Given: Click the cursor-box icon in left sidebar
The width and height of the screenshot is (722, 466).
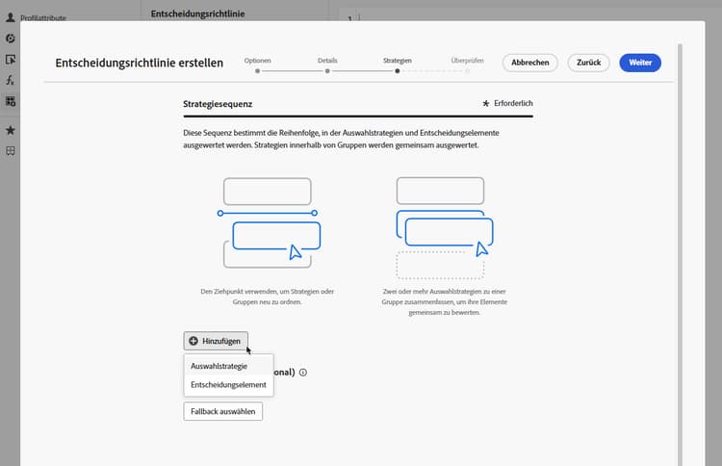Looking at the screenshot, I should pos(11,60).
